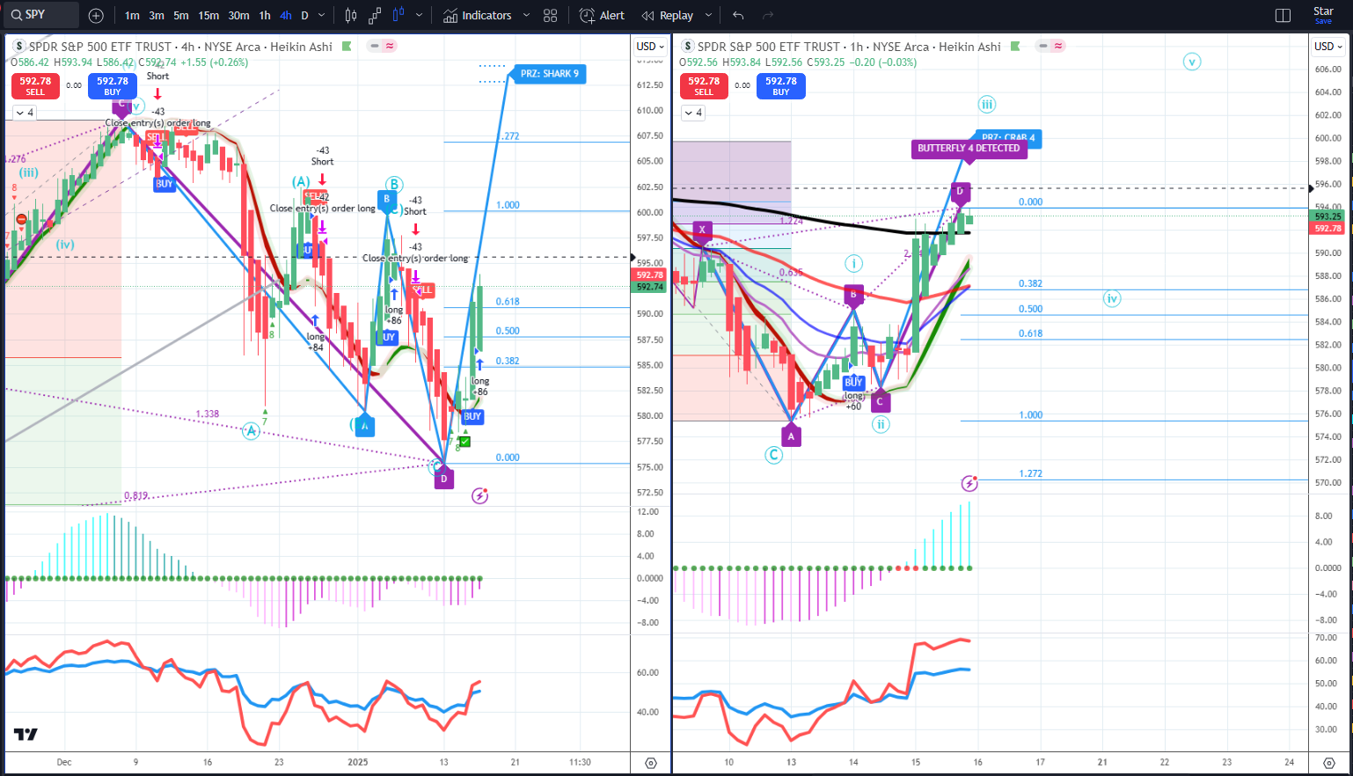Open the USD currency dropdown on 4h chart
The height and width of the screenshot is (776, 1353).
pyautogui.click(x=650, y=47)
